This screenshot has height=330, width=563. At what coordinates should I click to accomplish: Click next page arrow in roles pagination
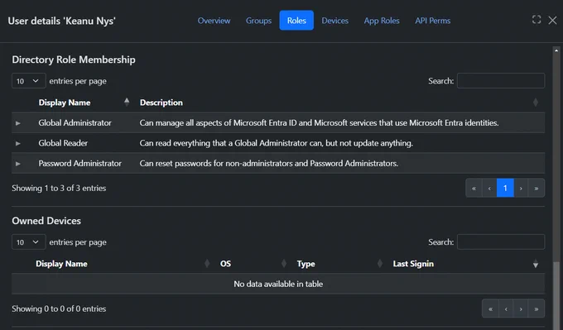tap(521, 188)
